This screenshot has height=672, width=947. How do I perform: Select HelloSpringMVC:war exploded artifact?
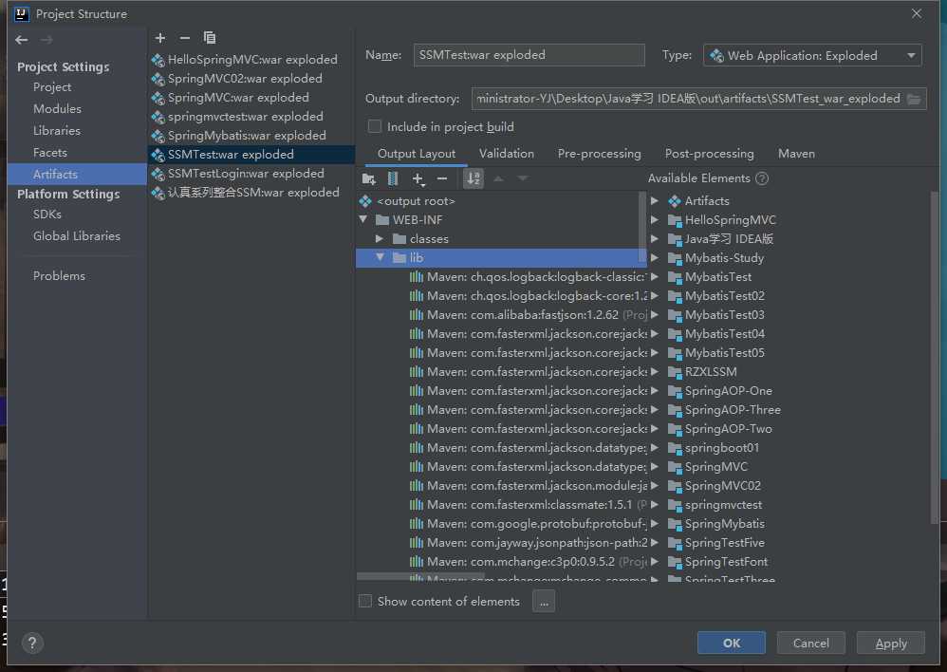251,60
